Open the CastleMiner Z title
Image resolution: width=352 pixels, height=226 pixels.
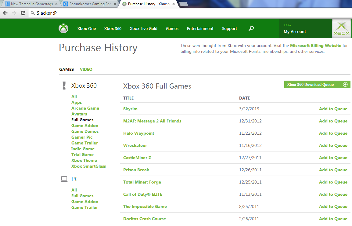(137, 158)
